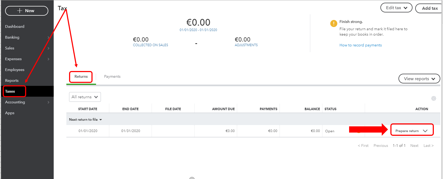Open the Dashboard from the sidebar
Screen dimensions: 443x179
click(x=15, y=26)
